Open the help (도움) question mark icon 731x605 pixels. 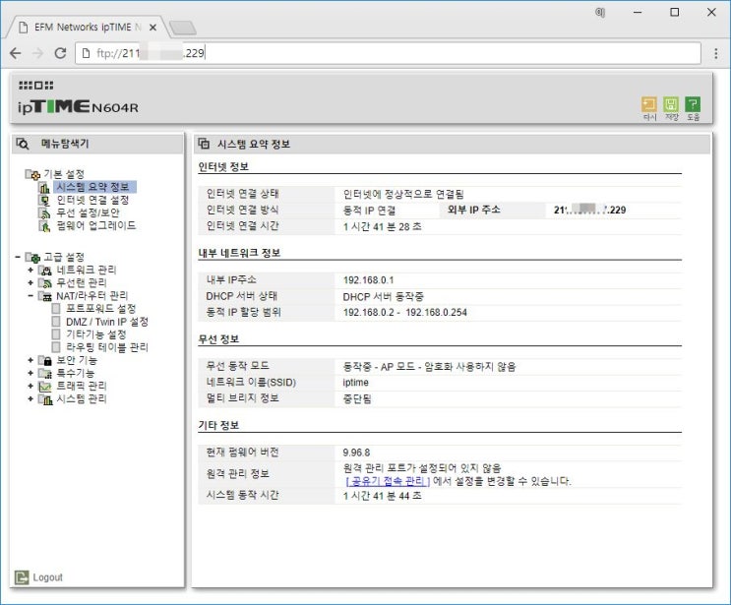[693, 104]
